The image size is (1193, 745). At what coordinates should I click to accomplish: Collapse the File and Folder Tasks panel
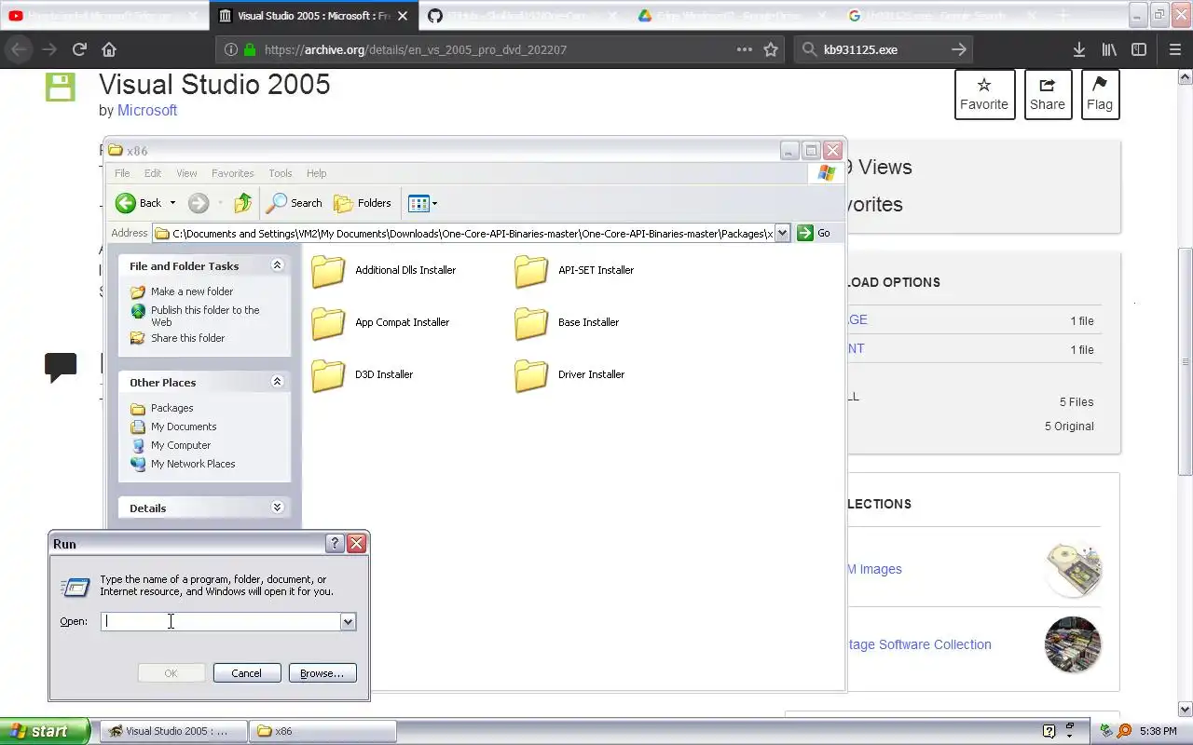tap(277, 265)
